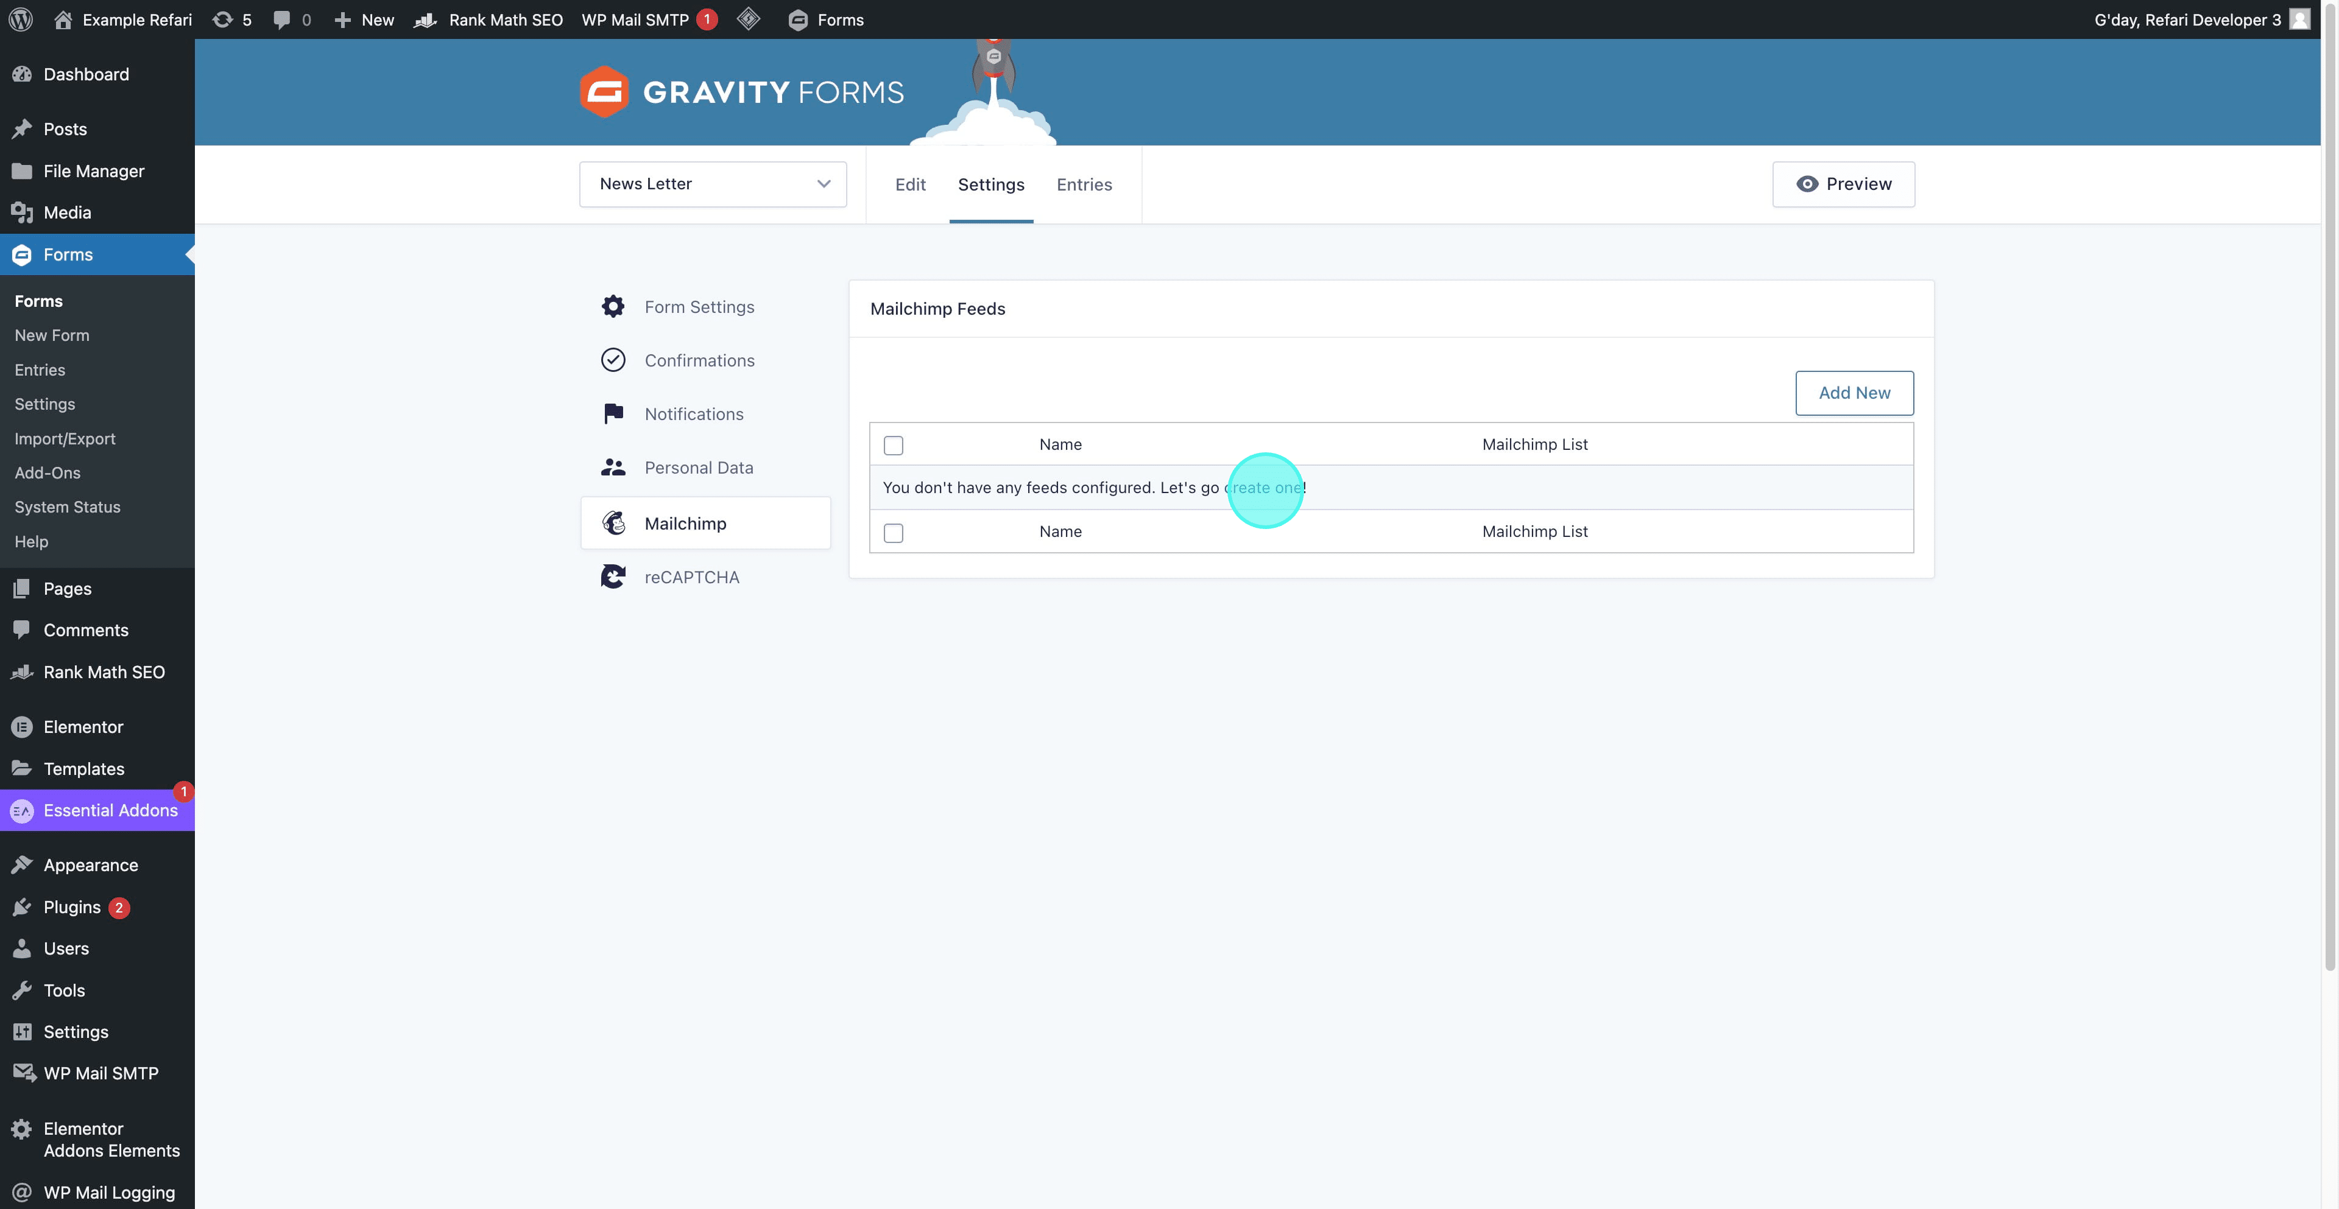Click the Elementor icon in sidebar

22,727
